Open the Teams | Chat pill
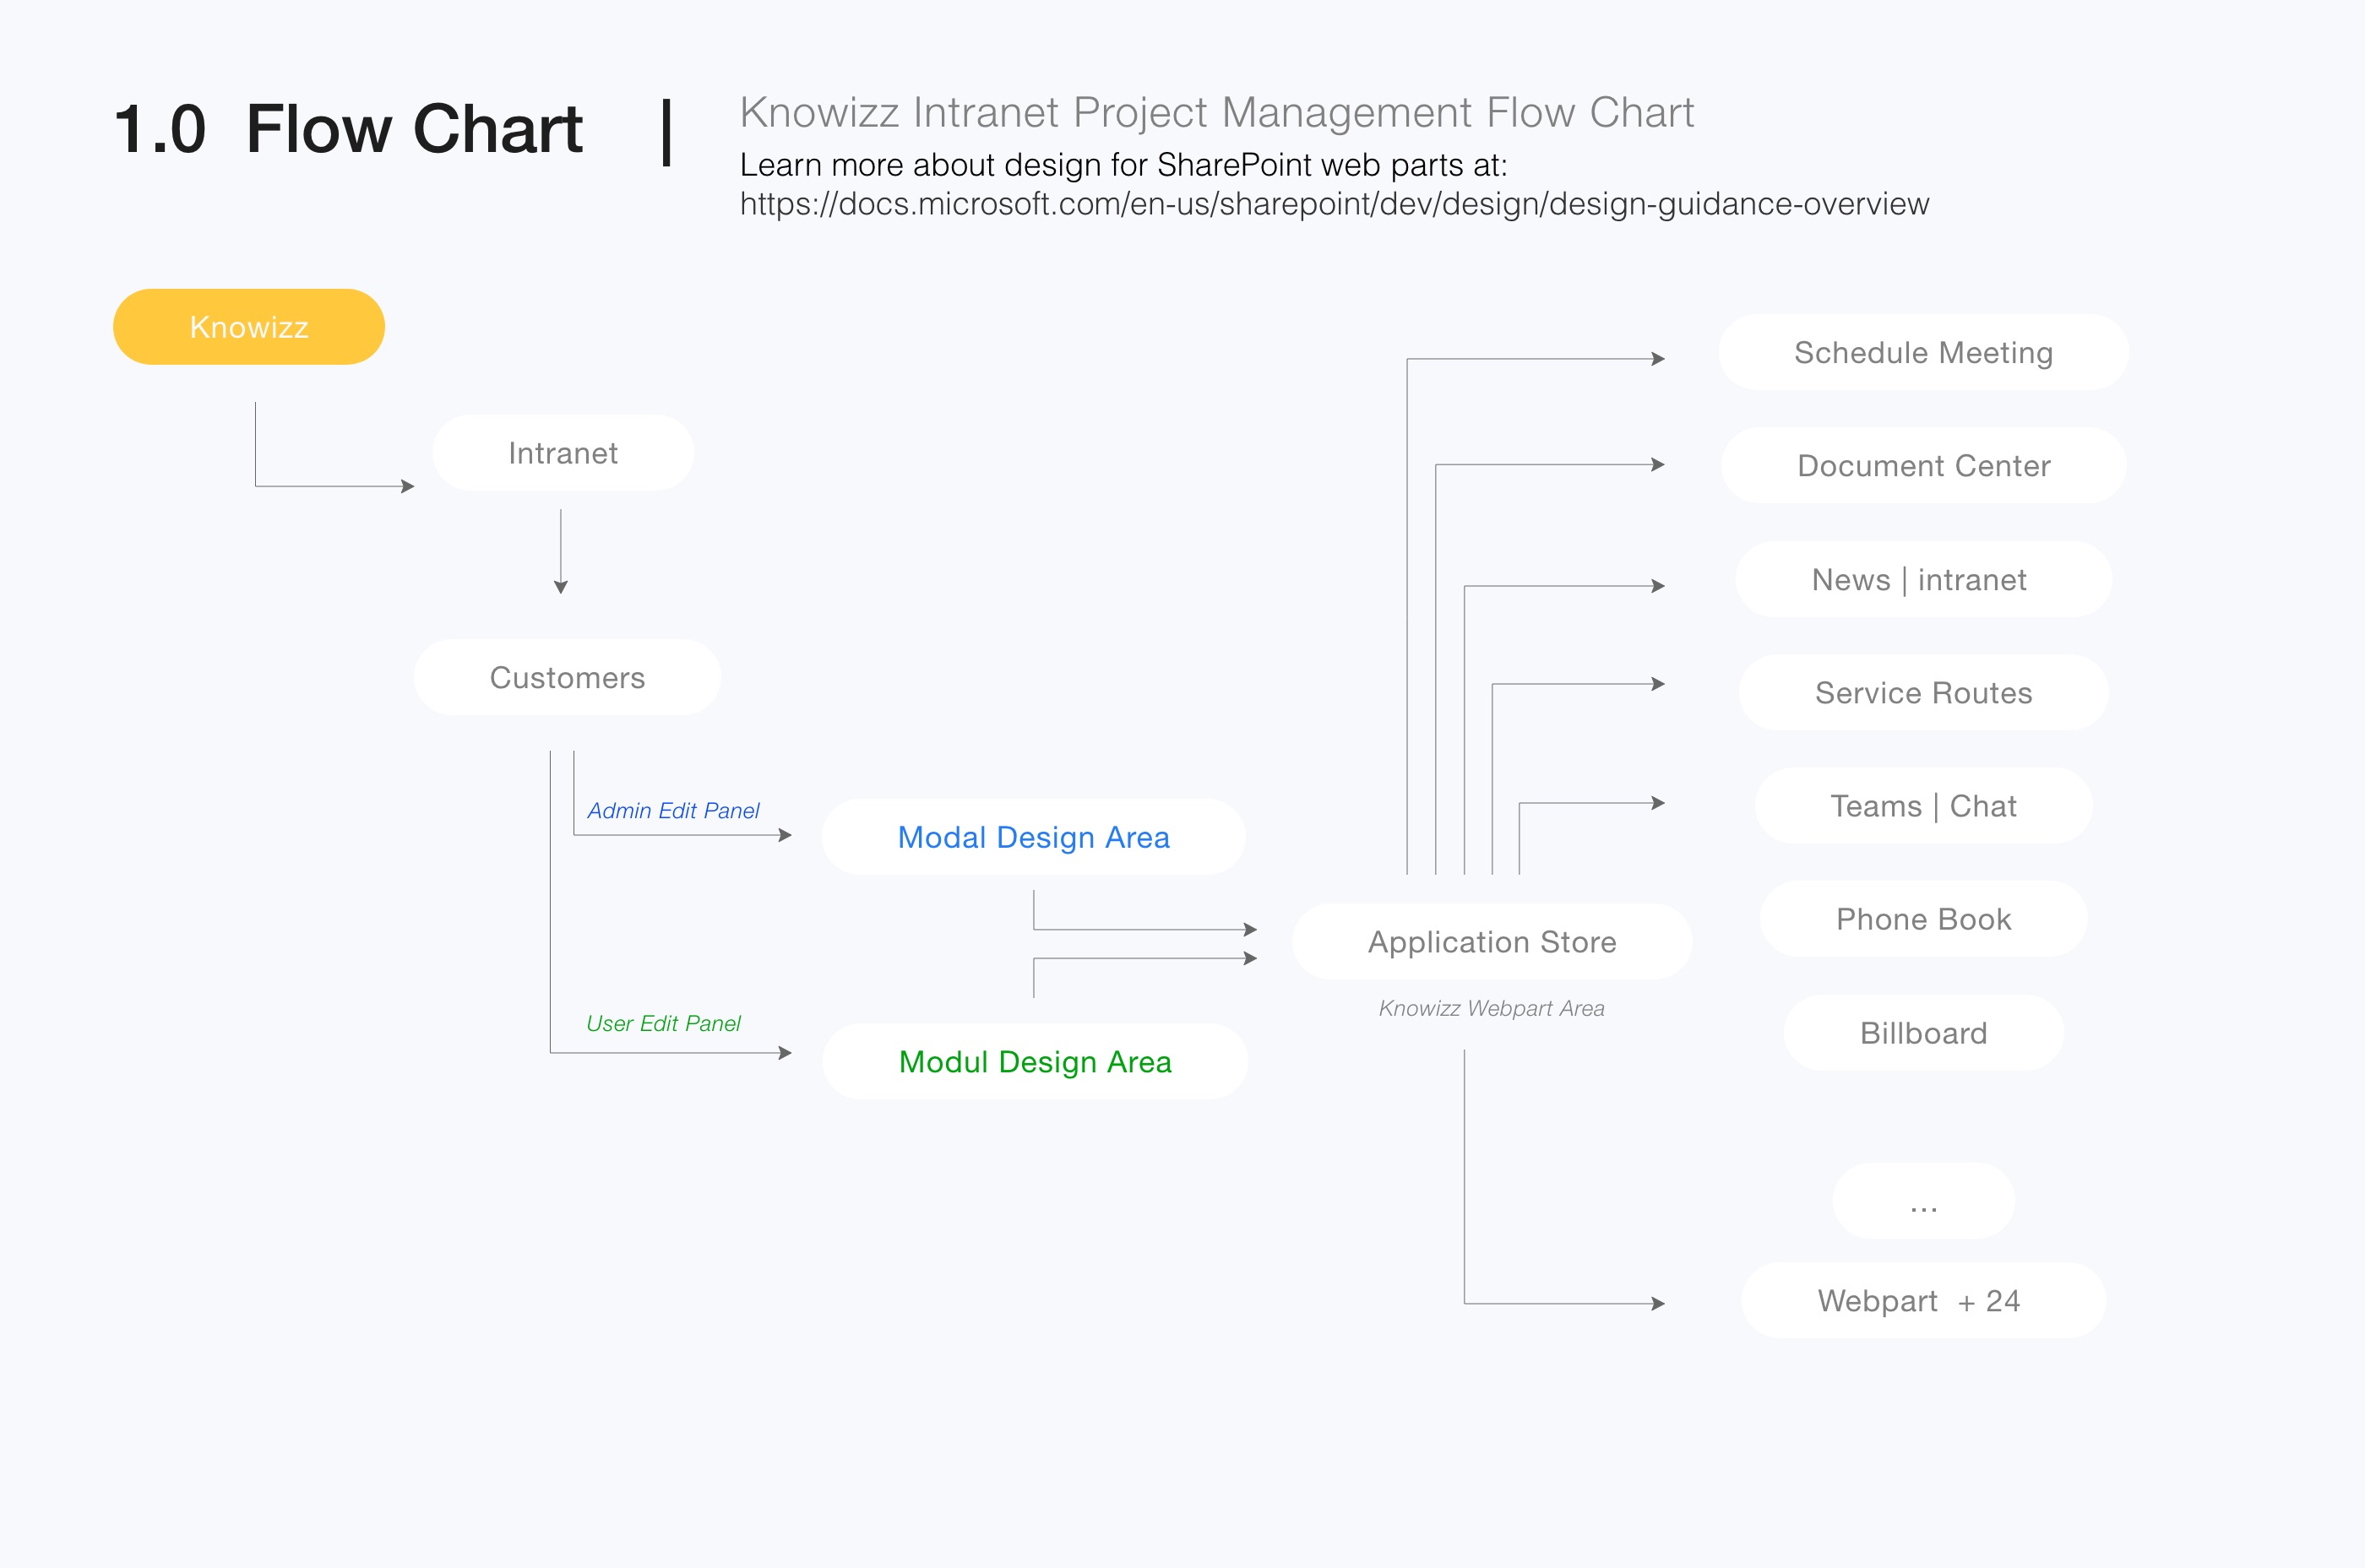Viewport: 2365px width, 1568px height. (x=1922, y=806)
